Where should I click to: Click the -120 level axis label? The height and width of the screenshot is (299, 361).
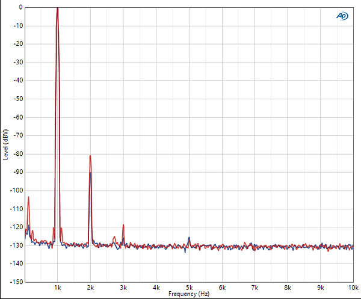click(x=17, y=227)
